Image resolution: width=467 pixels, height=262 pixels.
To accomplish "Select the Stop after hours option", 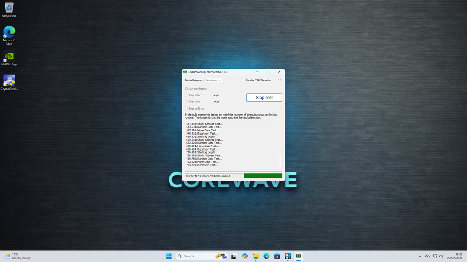I will point(187,101).
